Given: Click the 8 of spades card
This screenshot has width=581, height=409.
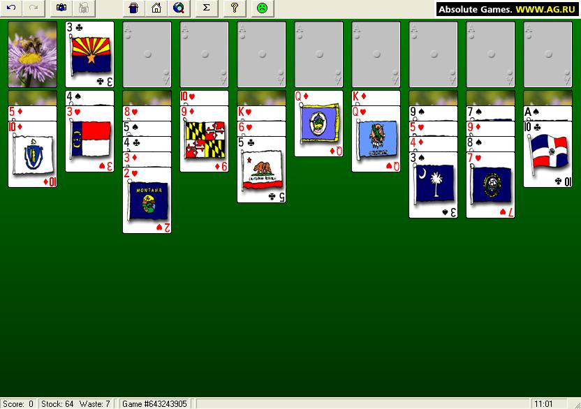Looking at the screenshot, I should (490, 144).
